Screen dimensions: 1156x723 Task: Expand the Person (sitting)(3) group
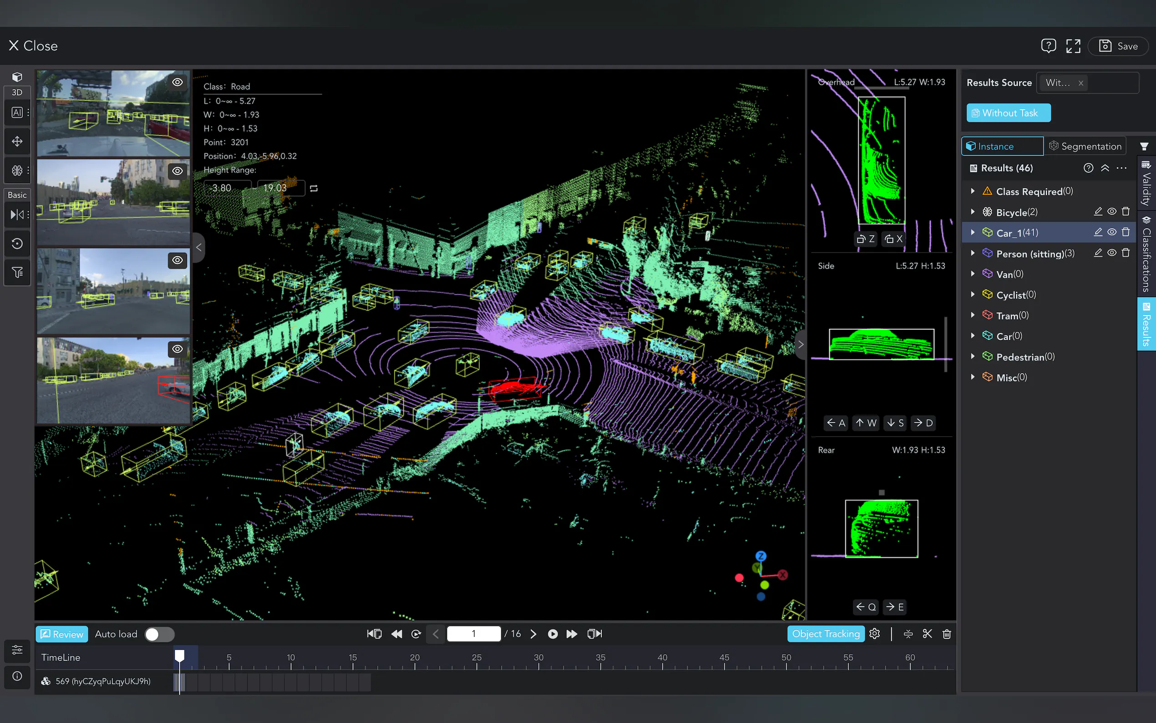(x=973, y=254)
